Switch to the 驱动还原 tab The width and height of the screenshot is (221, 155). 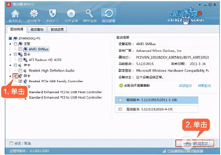click(x=57, y=29)
